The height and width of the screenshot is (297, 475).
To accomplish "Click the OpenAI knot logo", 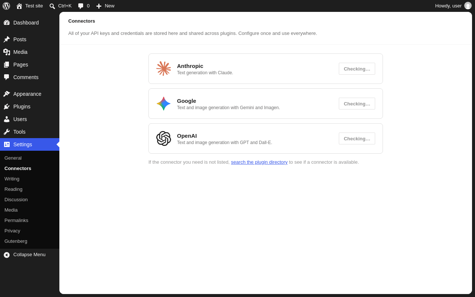I will [x=164, y=138].
